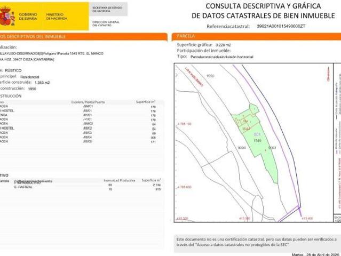The width and height of the screenshot is (341, 256).
Task: Click 'SECRETARÍA DE ESTADO DE HACIENDA' box
Action: pos(108,10)
